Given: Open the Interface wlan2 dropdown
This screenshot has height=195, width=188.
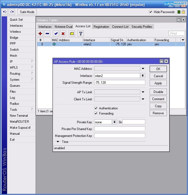Looking at the screenshot, I should [143, 76].
